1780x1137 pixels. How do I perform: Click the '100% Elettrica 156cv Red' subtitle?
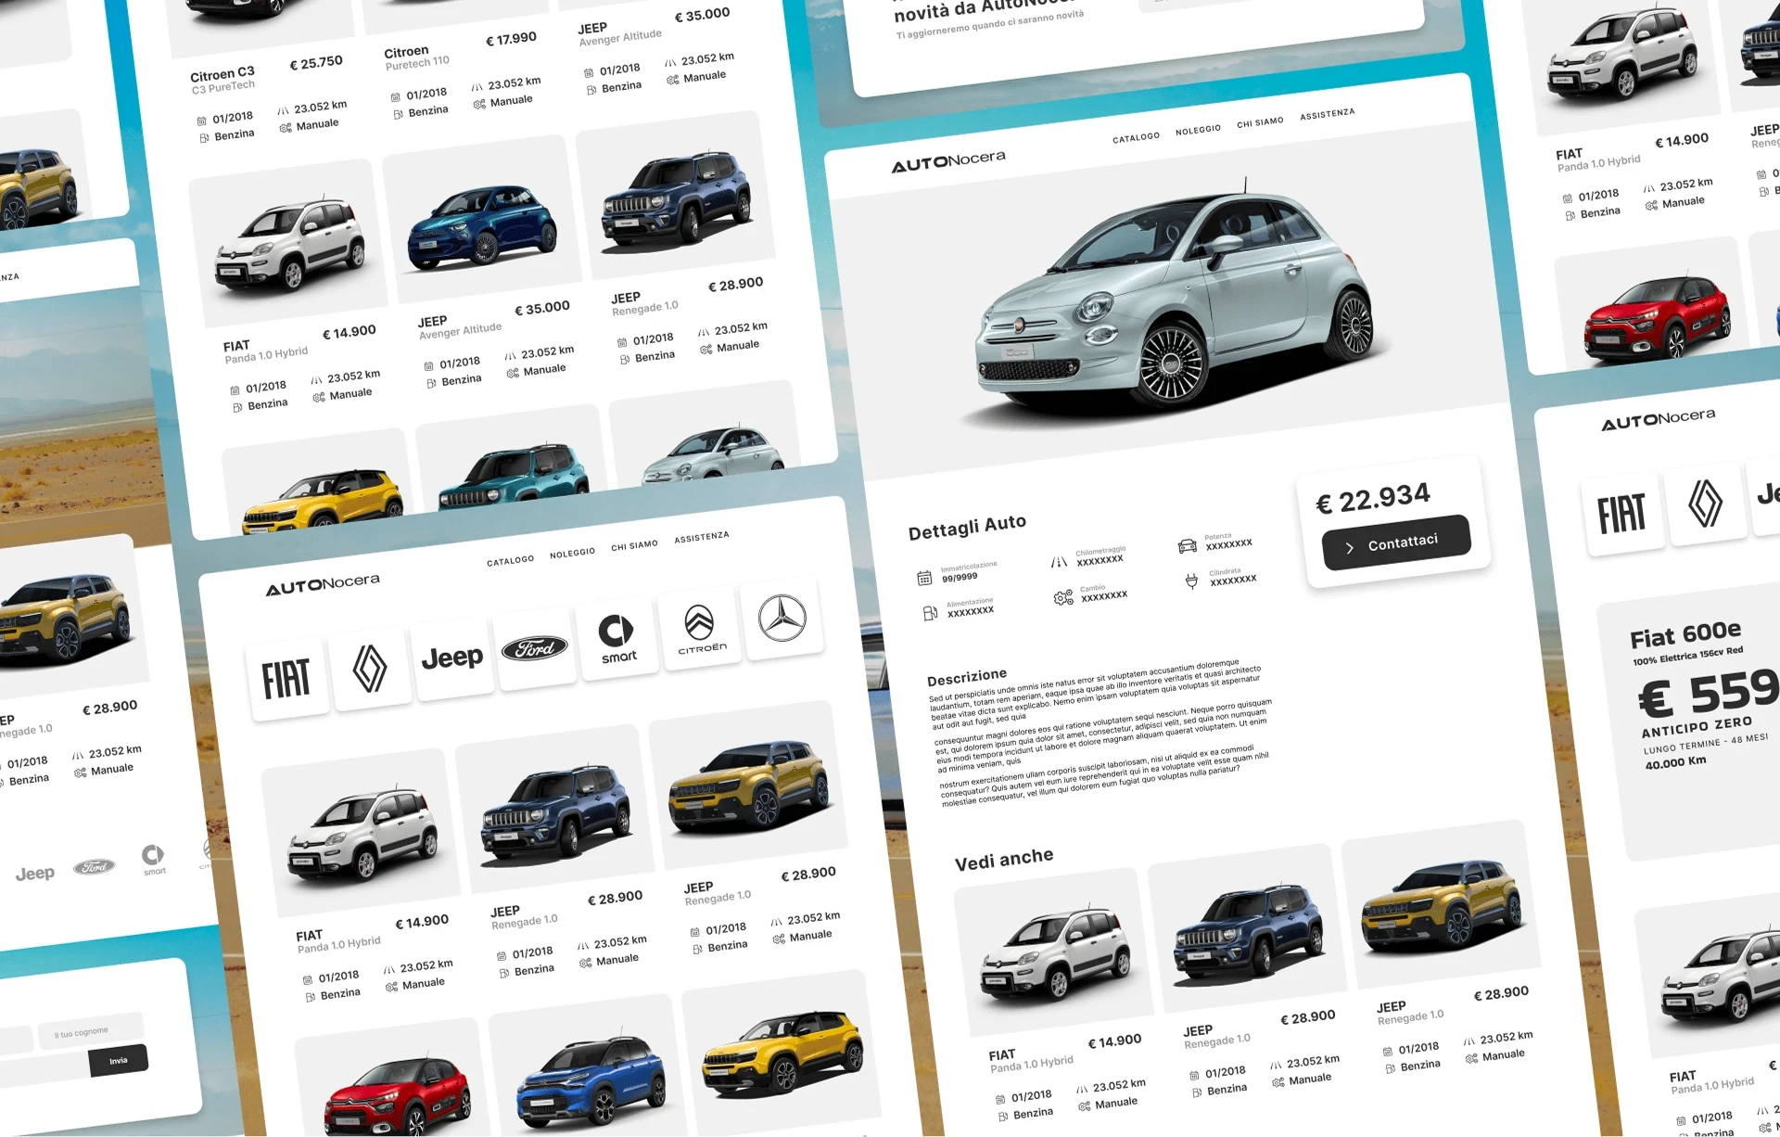(x=1687, y=656)
